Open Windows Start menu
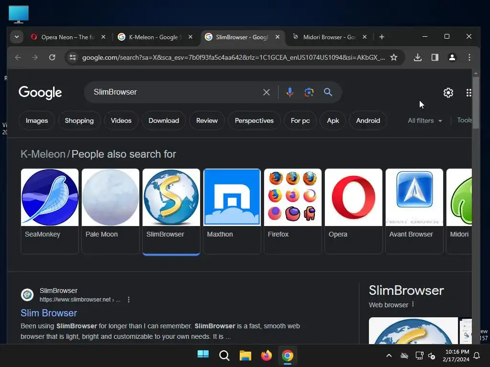Screen dimensions: 490x367 click(203, 355)
